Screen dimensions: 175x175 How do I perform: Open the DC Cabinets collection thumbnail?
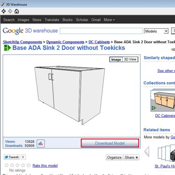tap(163, 100)
